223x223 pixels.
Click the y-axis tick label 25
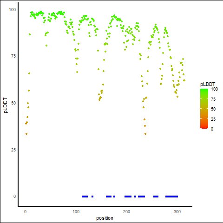(13, 150)
